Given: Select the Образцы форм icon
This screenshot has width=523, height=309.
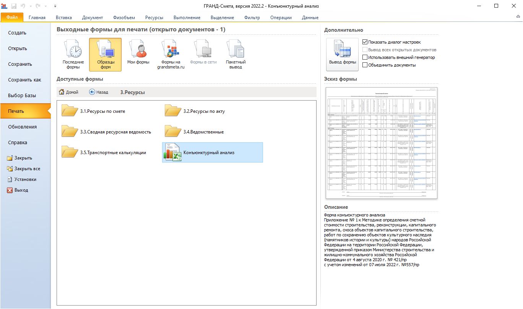Looking at the screenshot, I should click(105, 54).
